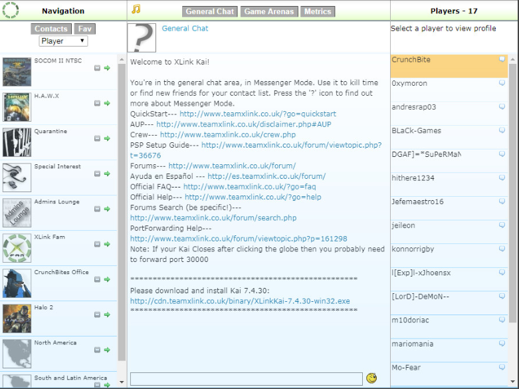Open the Fav tab
The image size is (519, 389).
click(x=85, y=29)
